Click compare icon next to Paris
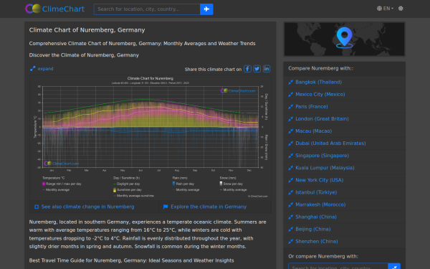The width and height of the screenshot is (430, 269). 291,106
